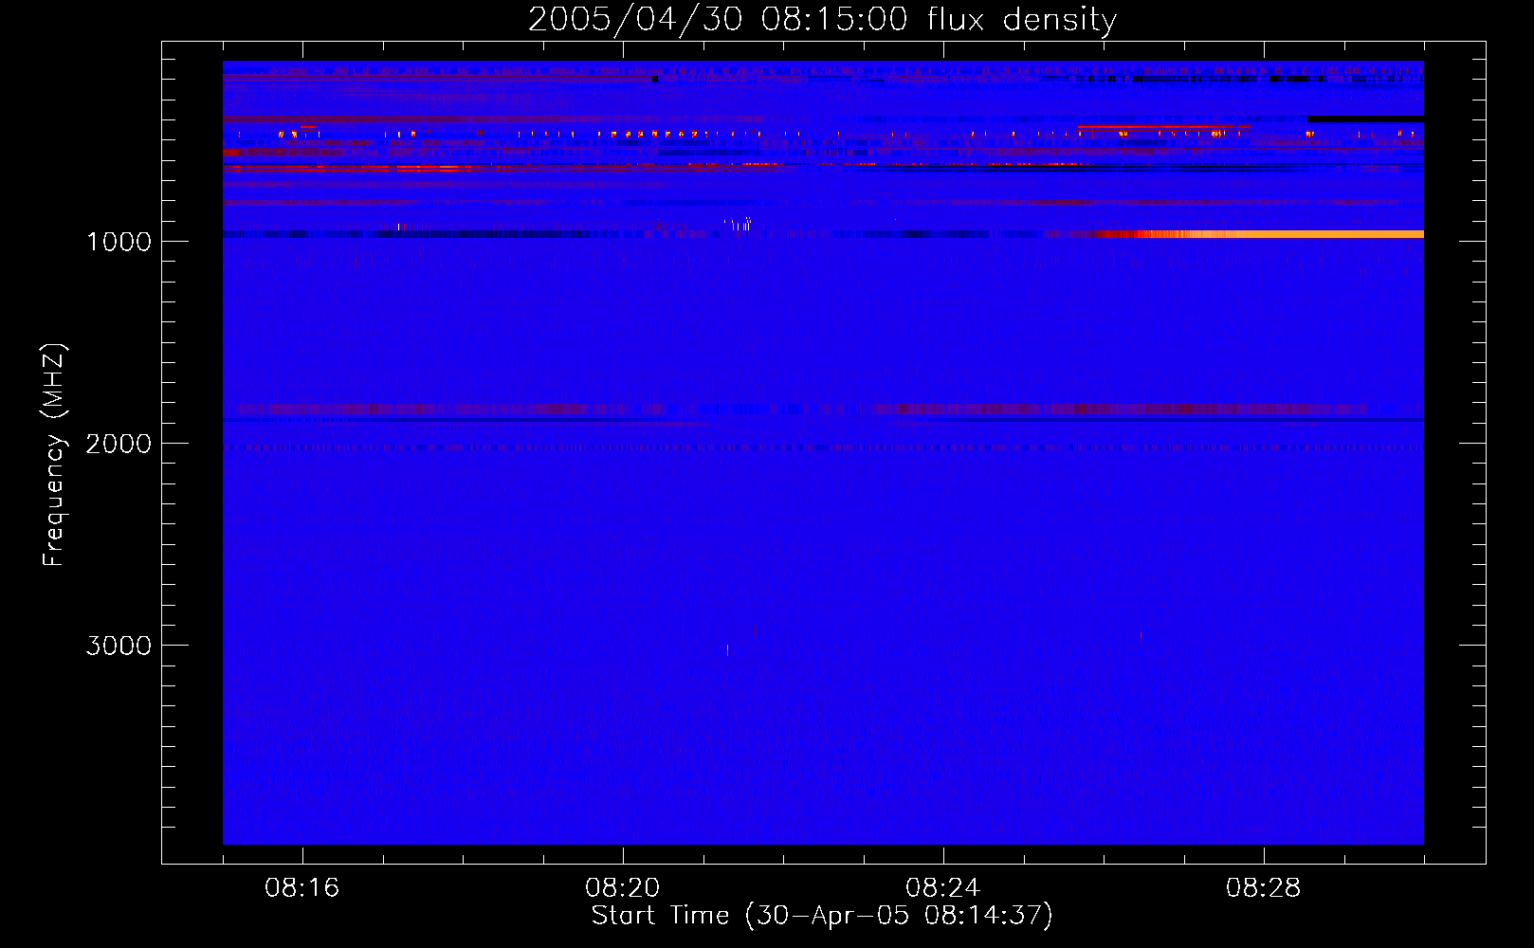Click the plot title '2005/04/30 08:15:00 flux density'
The width and height of the screenshot is (1534, 948).
(x=822, y=20)
